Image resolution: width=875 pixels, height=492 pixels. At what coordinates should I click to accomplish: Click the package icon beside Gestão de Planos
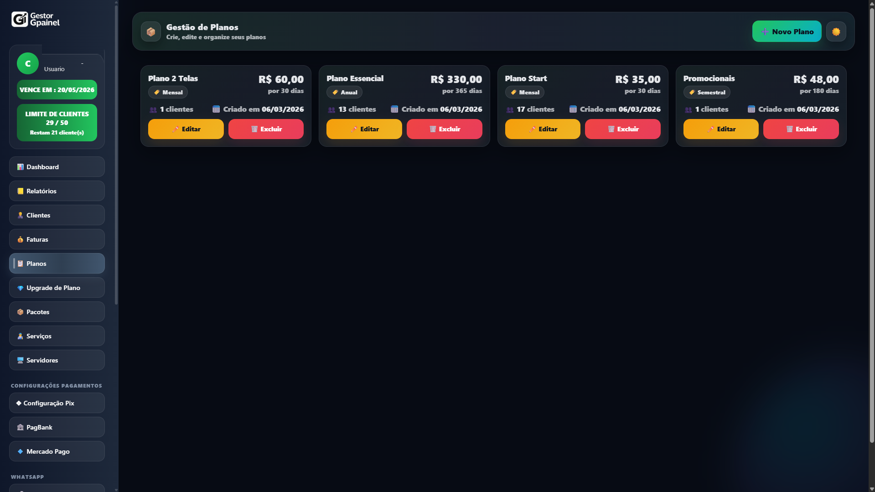click(x=151, y=32)
